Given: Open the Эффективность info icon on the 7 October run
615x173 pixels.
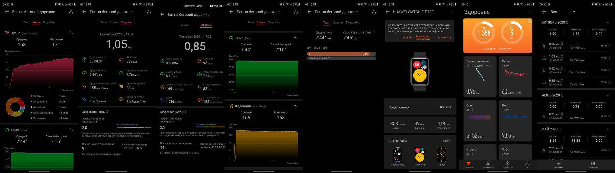Looking at the screenshot, I should pos(185,112).
